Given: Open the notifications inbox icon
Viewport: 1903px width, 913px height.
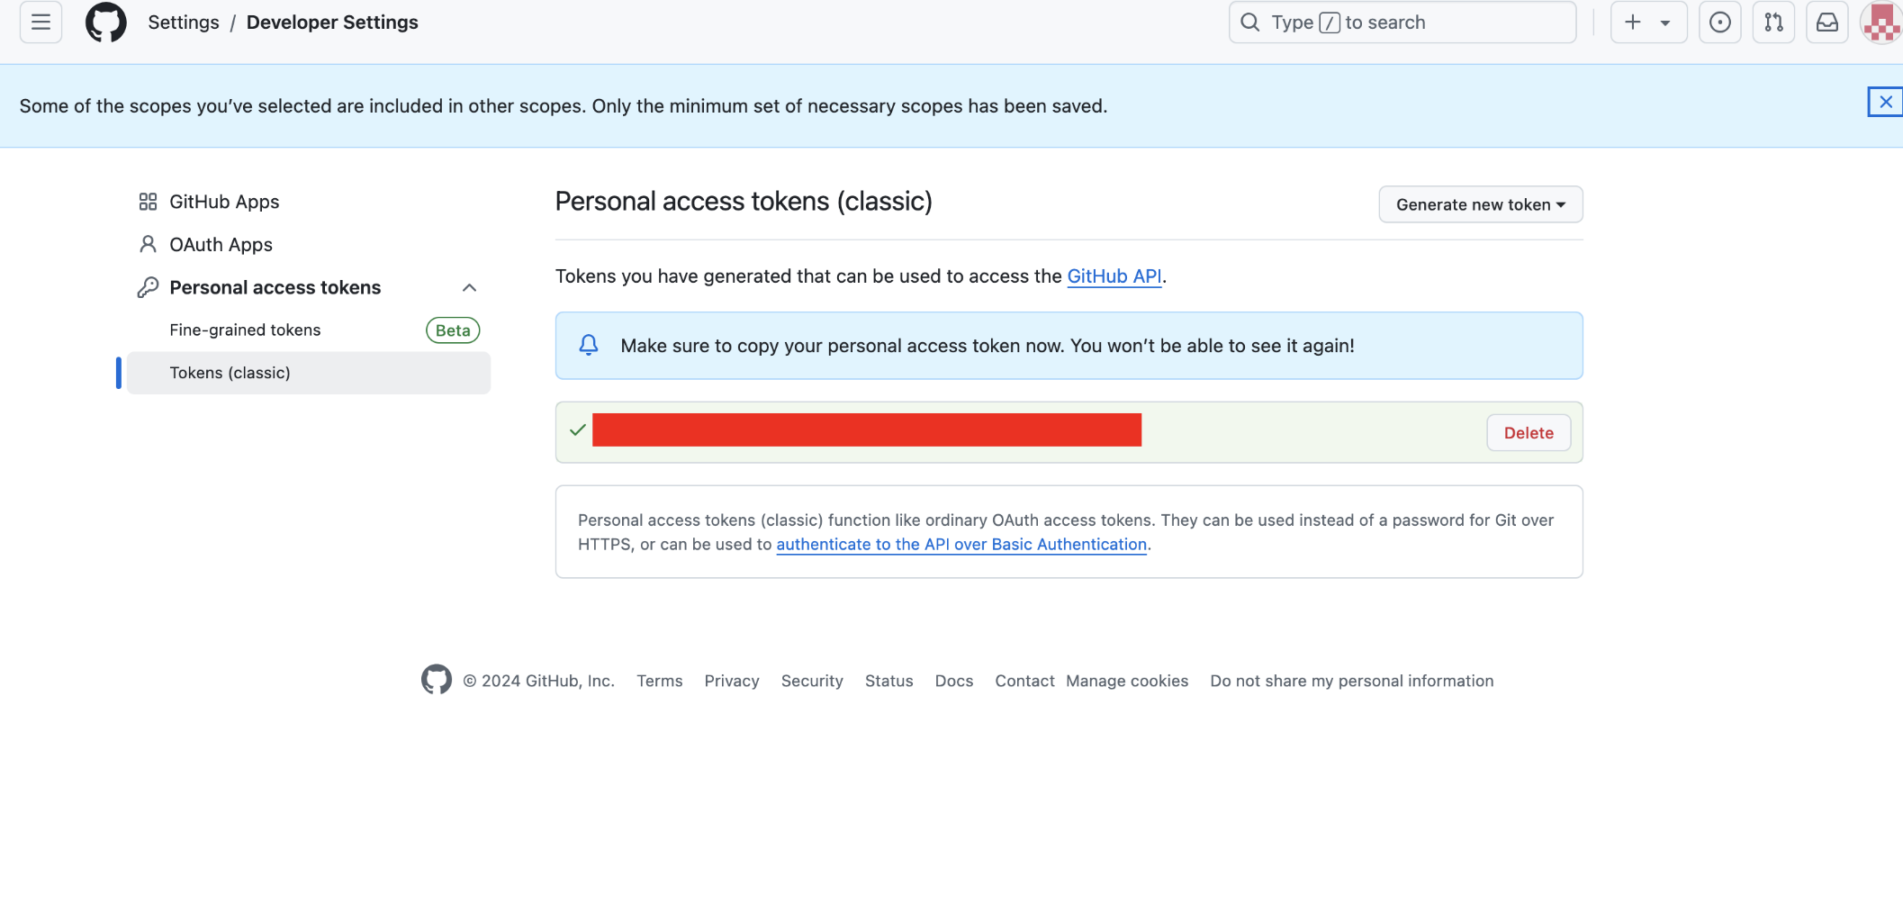Looking at the screenshot, I should [1827, 23].
